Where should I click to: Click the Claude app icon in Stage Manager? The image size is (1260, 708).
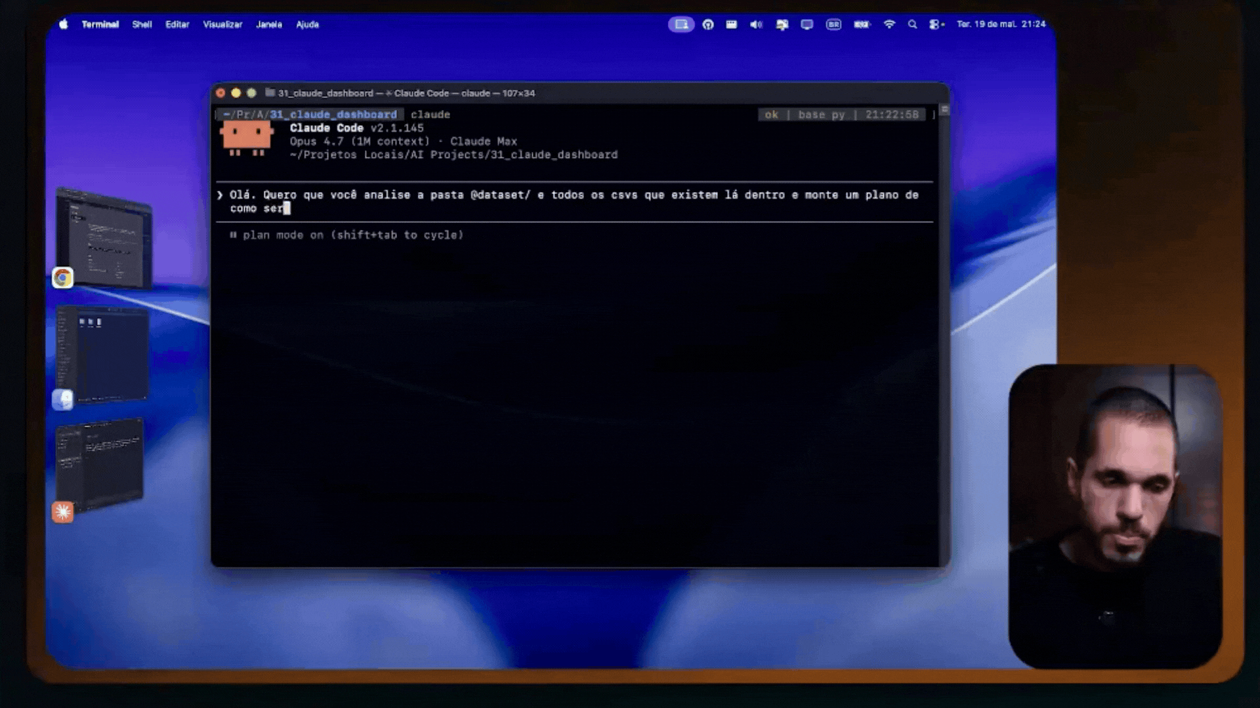63,512
